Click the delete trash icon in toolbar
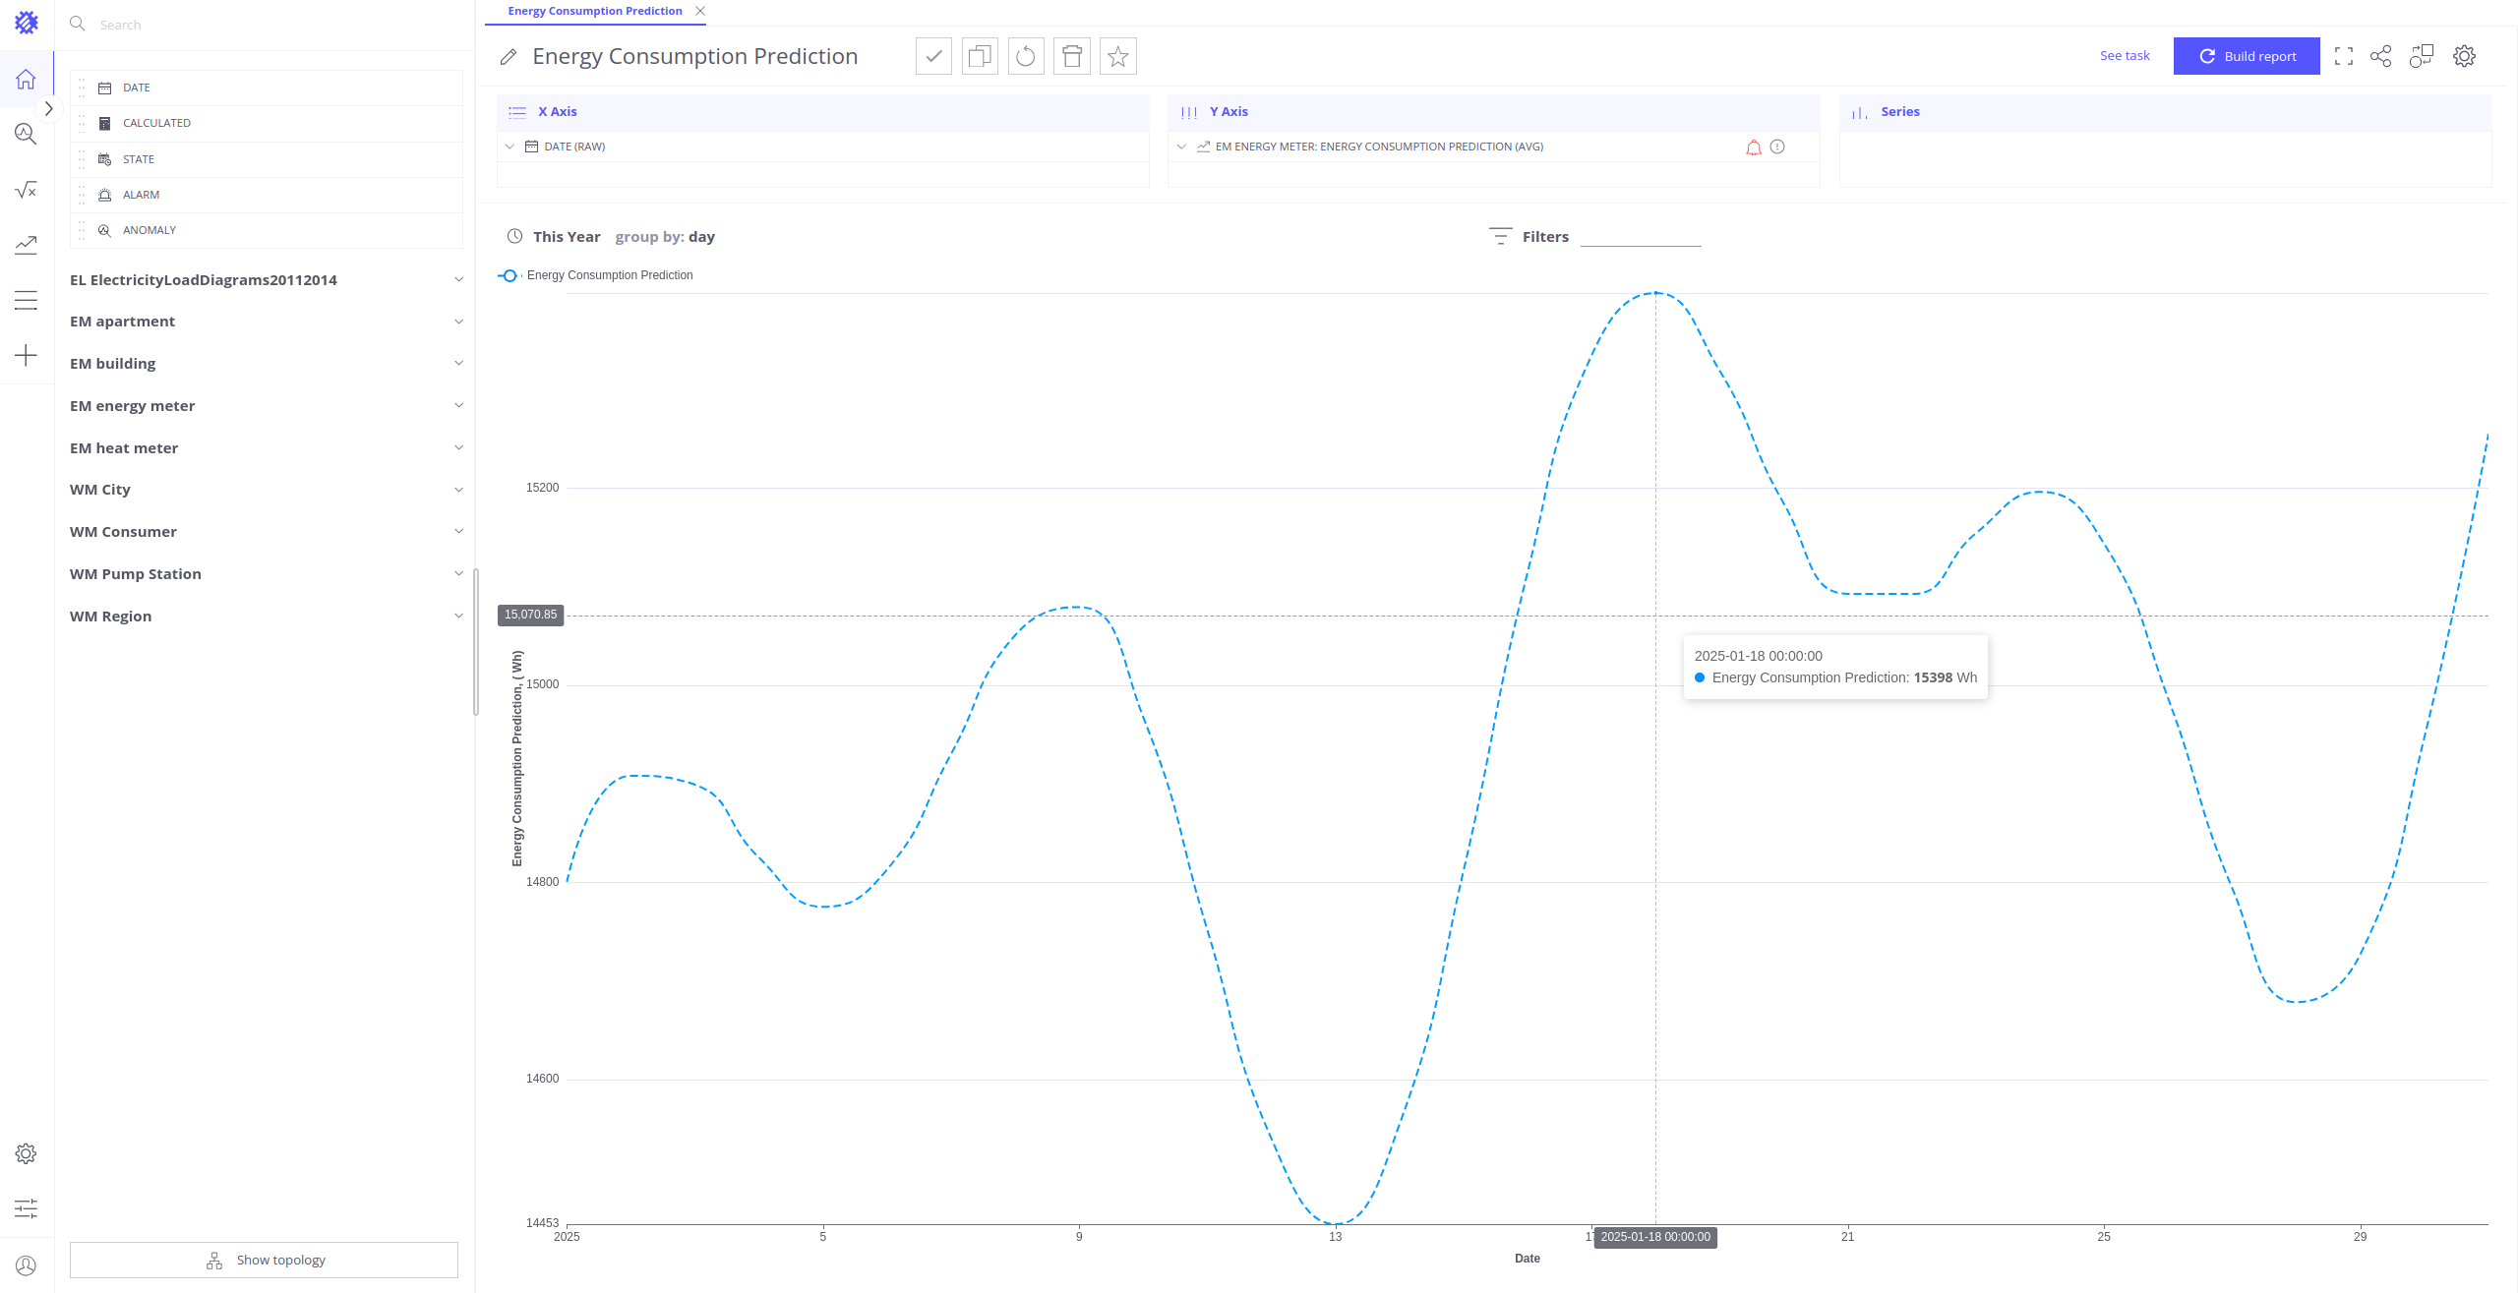The height and width of the screenshot is (1293, 2518). [1072, 57]
